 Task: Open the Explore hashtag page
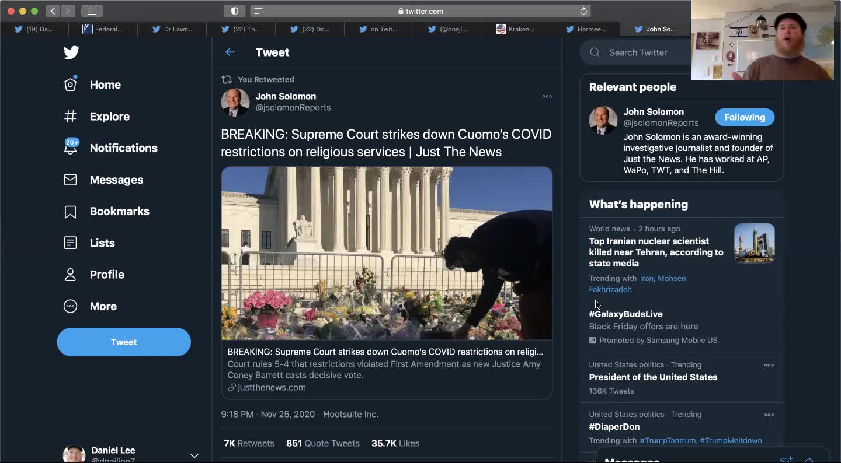[x=96, y=116]
